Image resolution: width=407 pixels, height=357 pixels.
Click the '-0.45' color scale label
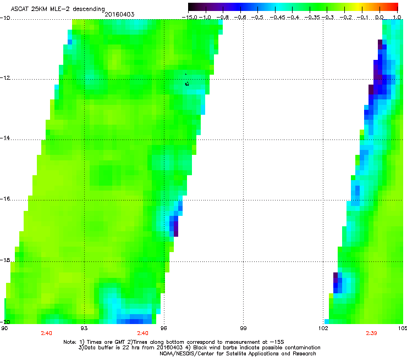coord(277,18)
